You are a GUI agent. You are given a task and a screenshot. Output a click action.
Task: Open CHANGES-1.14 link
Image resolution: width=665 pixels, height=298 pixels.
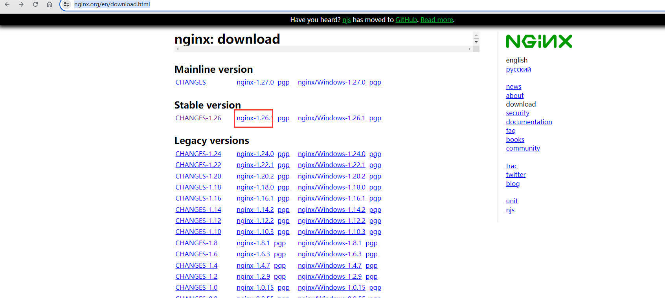pos(198,210)
